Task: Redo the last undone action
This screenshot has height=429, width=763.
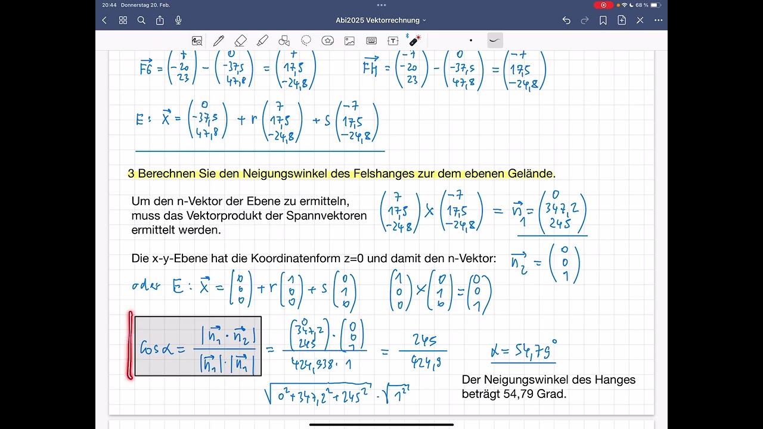Action: [585, 20]
